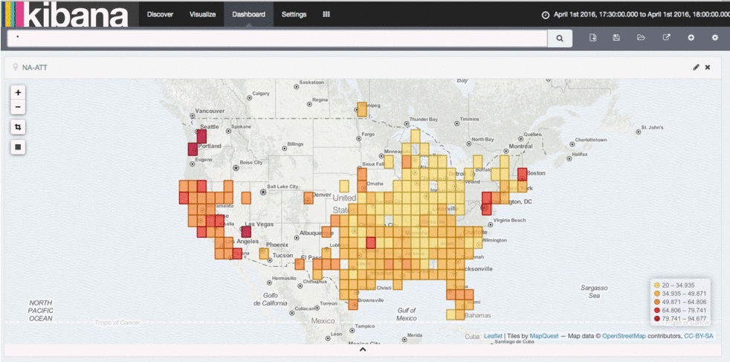Screen dimensions: 730x362
Task: Click the new dashboard icon
Action: [592, 38]
